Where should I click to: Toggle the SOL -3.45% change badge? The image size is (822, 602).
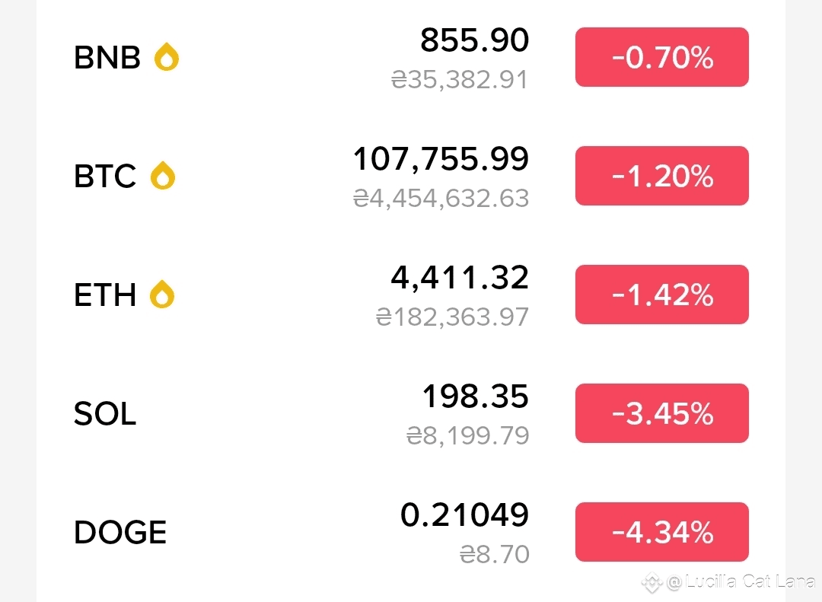pos(661,413)
